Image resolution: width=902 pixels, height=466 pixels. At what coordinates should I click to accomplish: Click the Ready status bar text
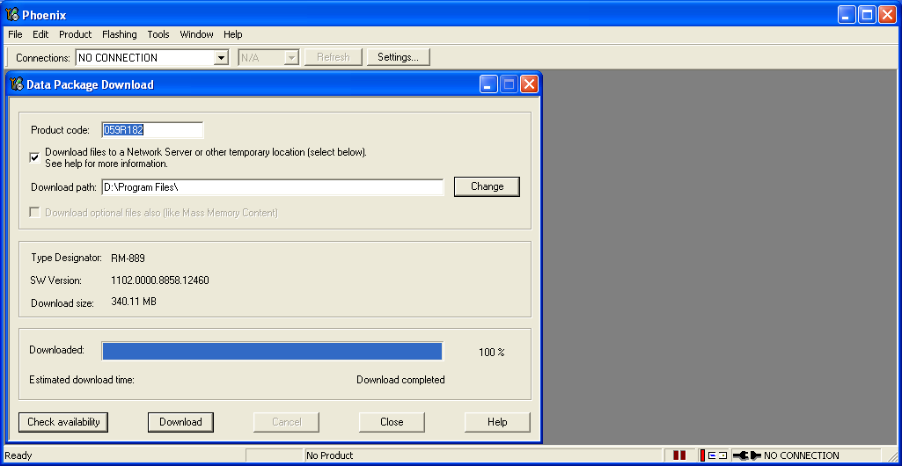18,455
